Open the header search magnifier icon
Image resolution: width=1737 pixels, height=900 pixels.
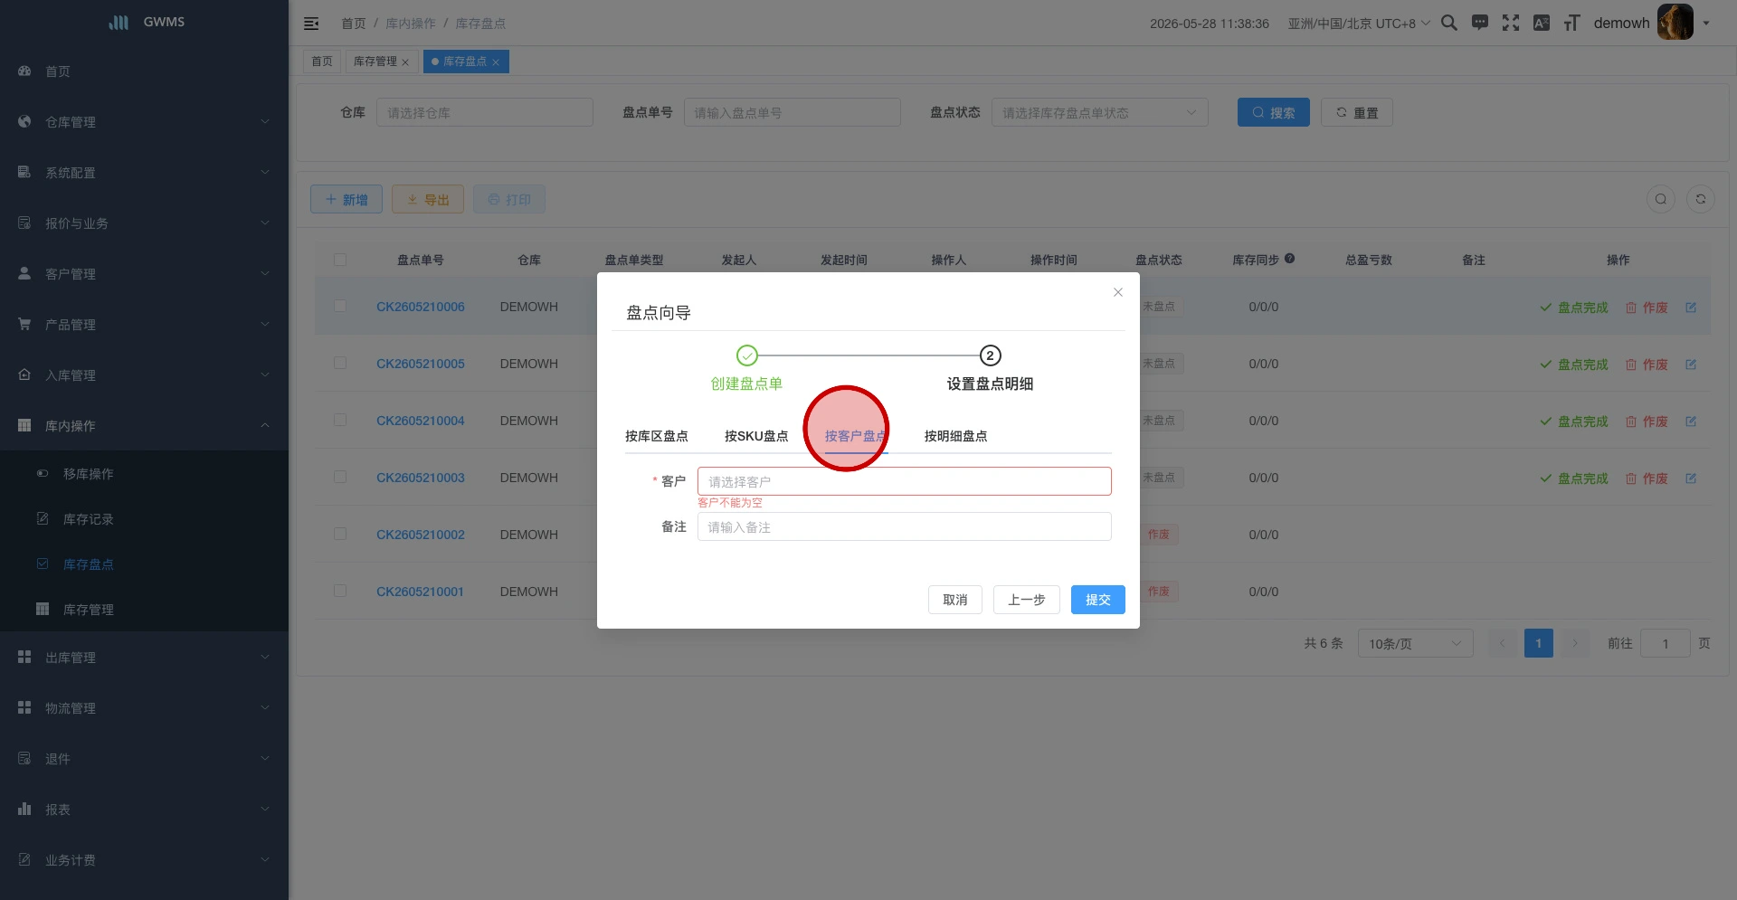click(1449, 23)
